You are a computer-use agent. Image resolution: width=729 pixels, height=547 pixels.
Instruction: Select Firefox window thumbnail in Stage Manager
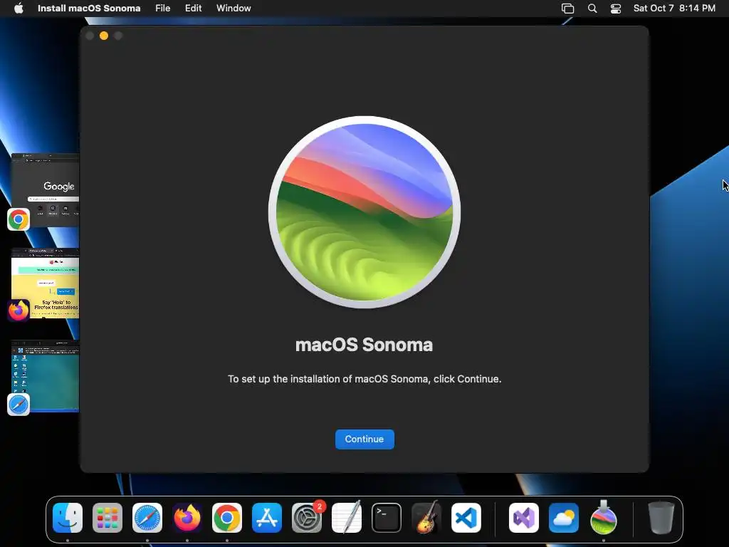coord(46,283)
